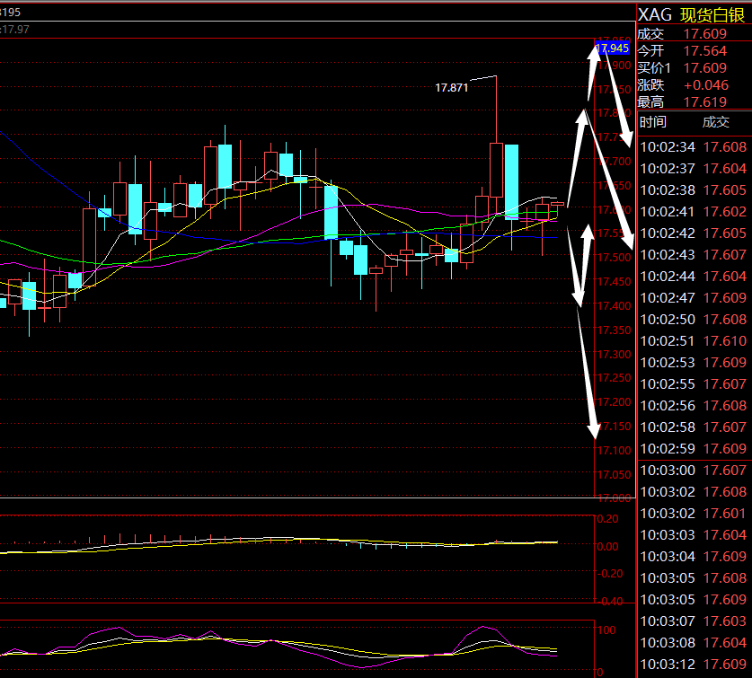
Task: Select the 10:02:42 tick row
Action: click(694, 233)
